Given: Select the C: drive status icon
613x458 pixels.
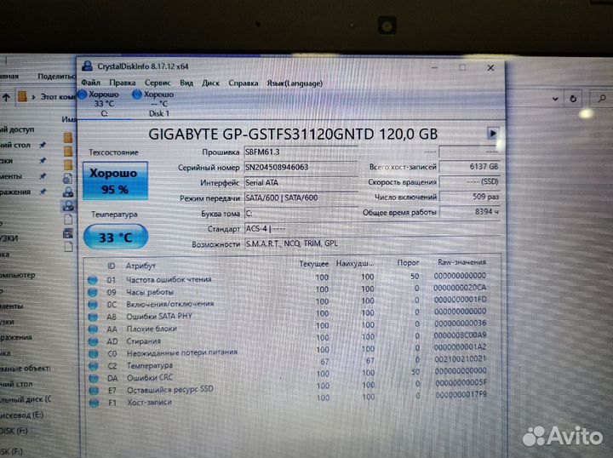Looking at the screenshot, I should (82, 94).
